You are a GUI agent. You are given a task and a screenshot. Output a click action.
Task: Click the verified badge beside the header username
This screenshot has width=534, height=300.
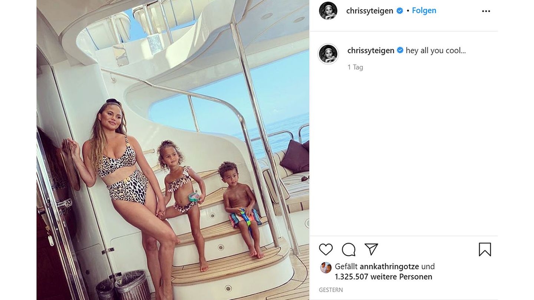(x=400, y=11)
